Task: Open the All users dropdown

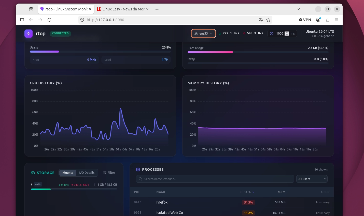Action: pyautogui.click(x=312, y=179)
